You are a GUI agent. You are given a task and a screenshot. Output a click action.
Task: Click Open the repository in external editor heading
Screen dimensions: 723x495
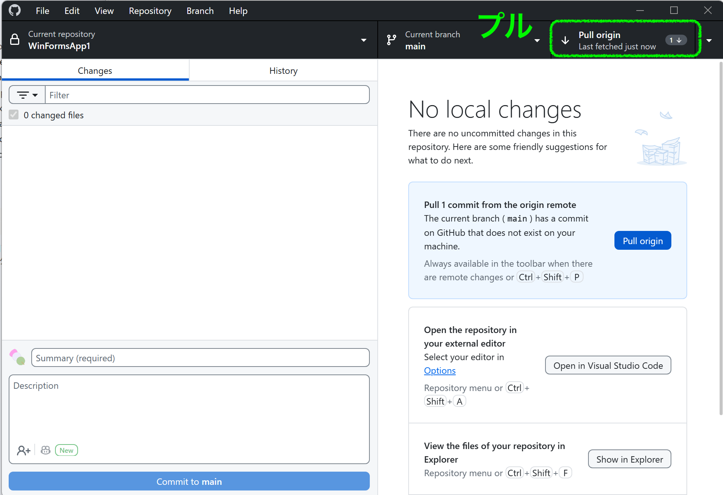point(470,336)
